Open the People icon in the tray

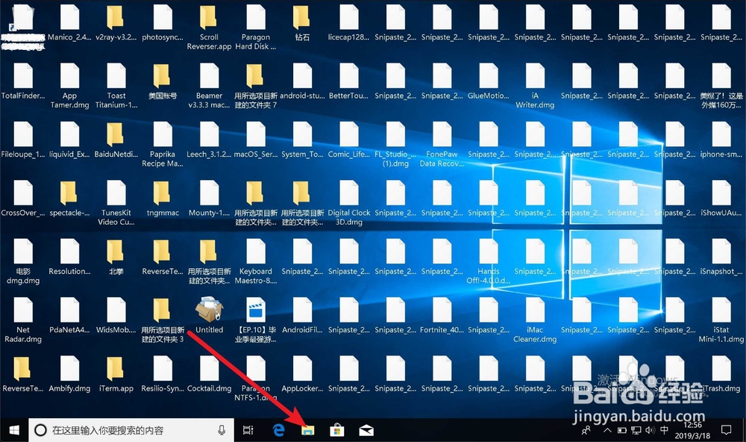point(586,431)
